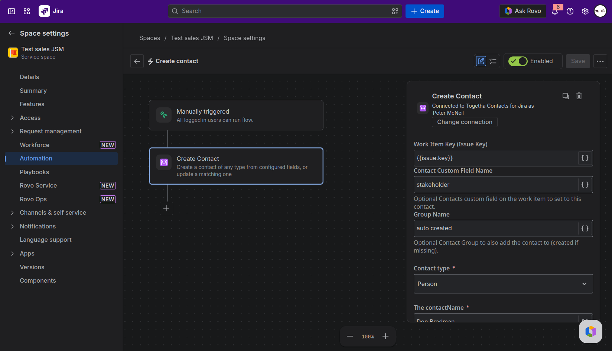612x351 pixels.
Task: Click the Manually triggered node icon
Action: pos(164,115)
